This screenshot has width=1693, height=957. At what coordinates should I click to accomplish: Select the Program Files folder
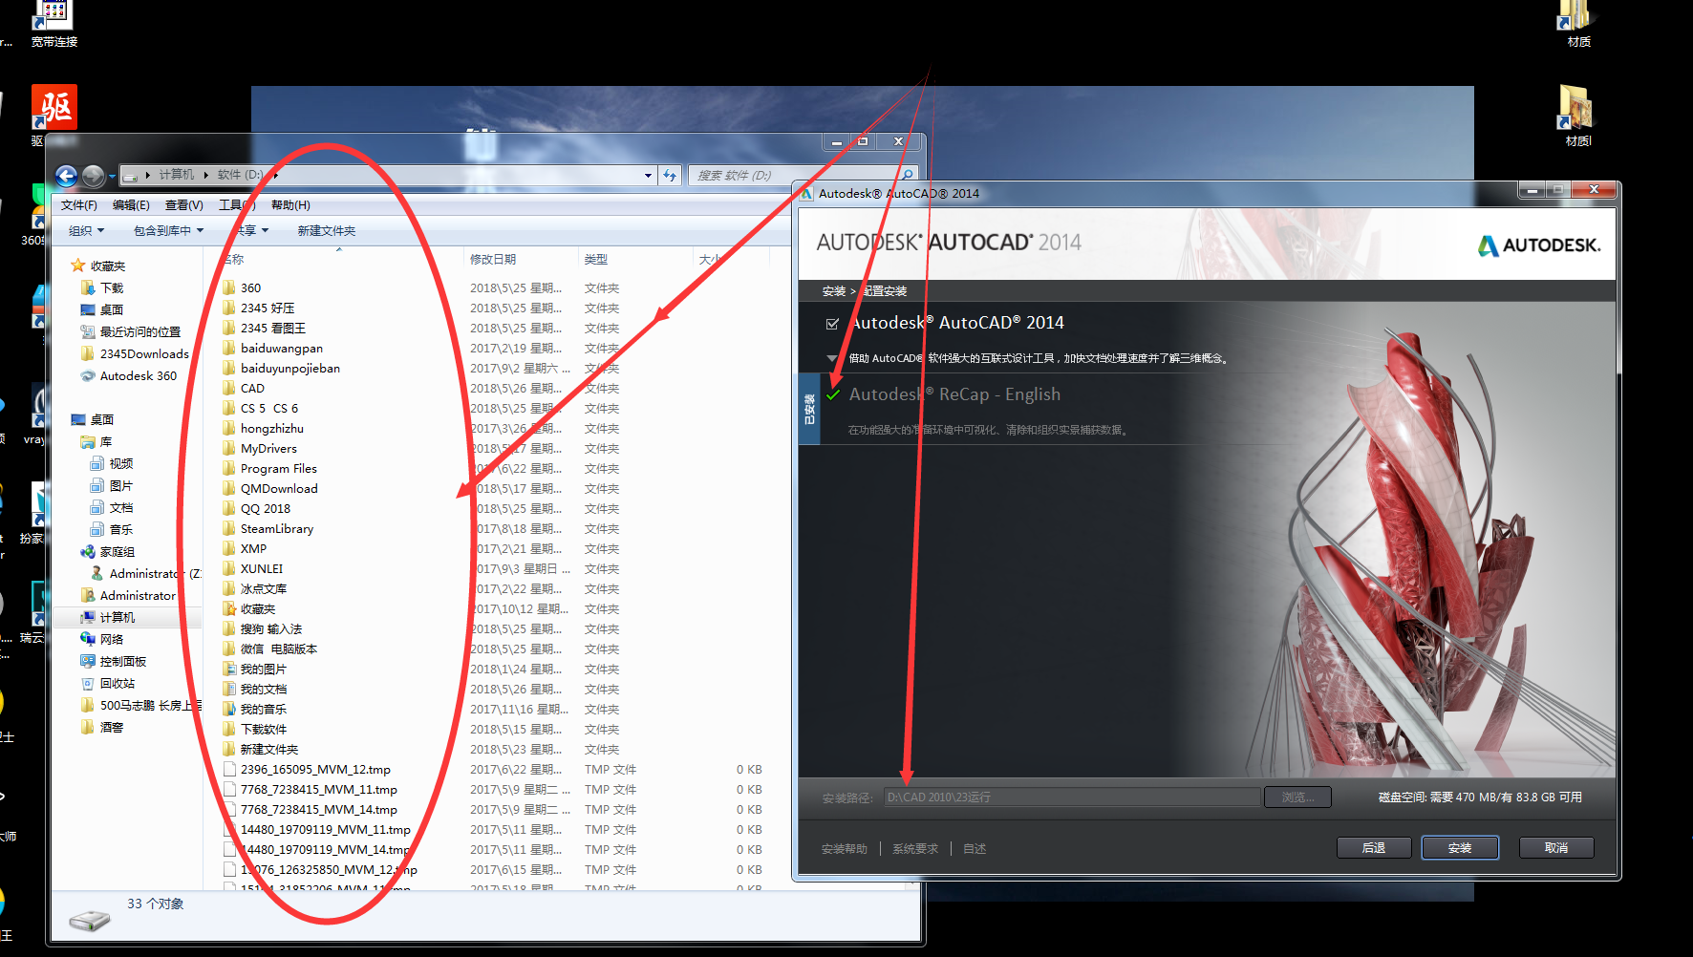(278, 468)
